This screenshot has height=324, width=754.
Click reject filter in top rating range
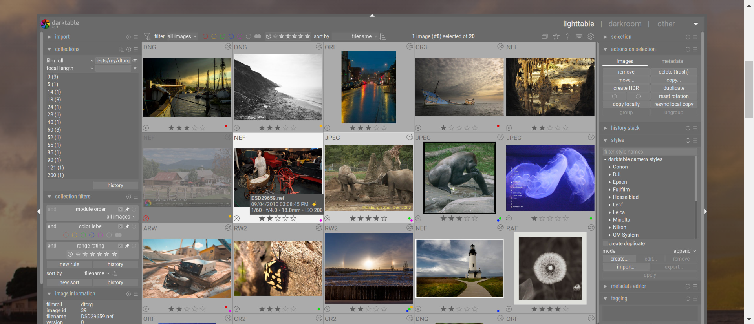click(268, 36)
